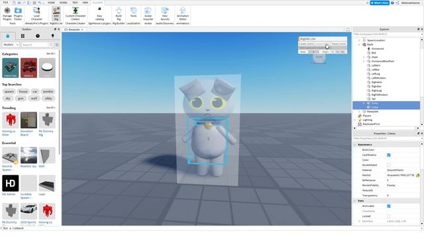Expand the MeshSize property
Viewport: 424px width, 238px height.
click(359, 221)
